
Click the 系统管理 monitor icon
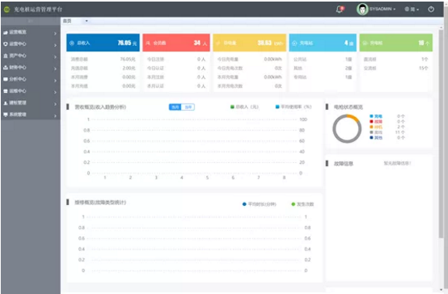click(5, 115)
